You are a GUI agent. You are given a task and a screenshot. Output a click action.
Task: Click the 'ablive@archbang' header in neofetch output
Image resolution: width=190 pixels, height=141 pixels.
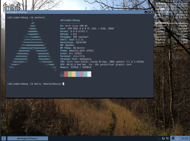pos(70,20)
